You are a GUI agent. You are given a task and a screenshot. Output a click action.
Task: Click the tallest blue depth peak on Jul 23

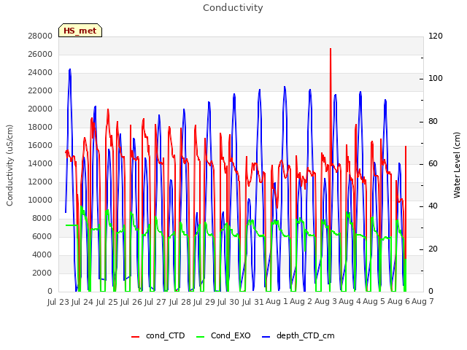pyautogui.click(x=70, y=70)
